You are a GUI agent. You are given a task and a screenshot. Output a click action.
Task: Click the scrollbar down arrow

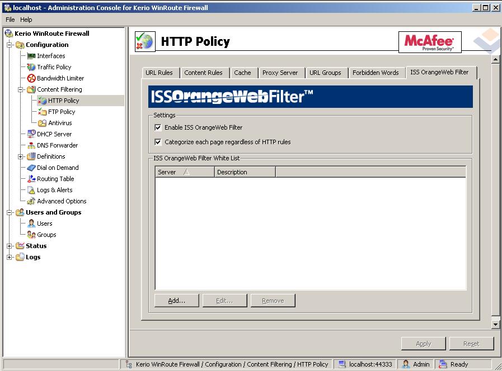coord(496,324)
